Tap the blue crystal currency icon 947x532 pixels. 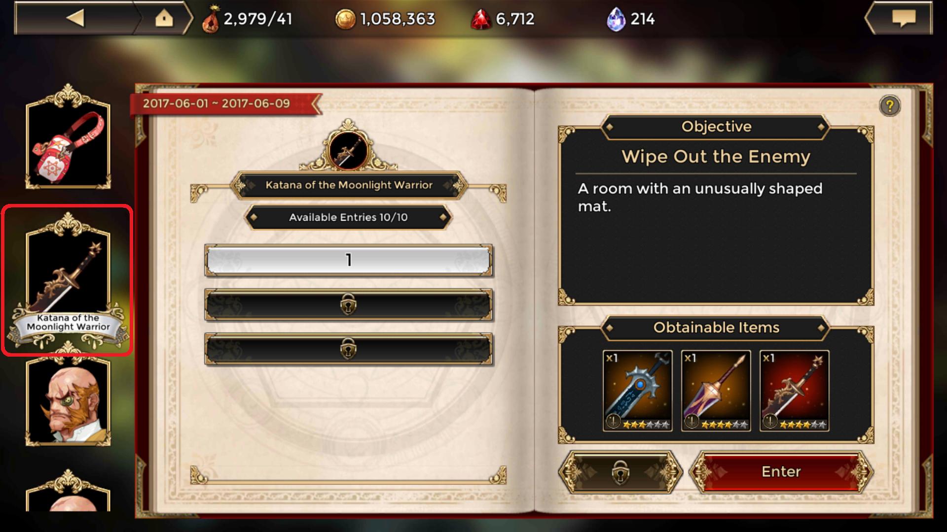click(x=616, y=20)
